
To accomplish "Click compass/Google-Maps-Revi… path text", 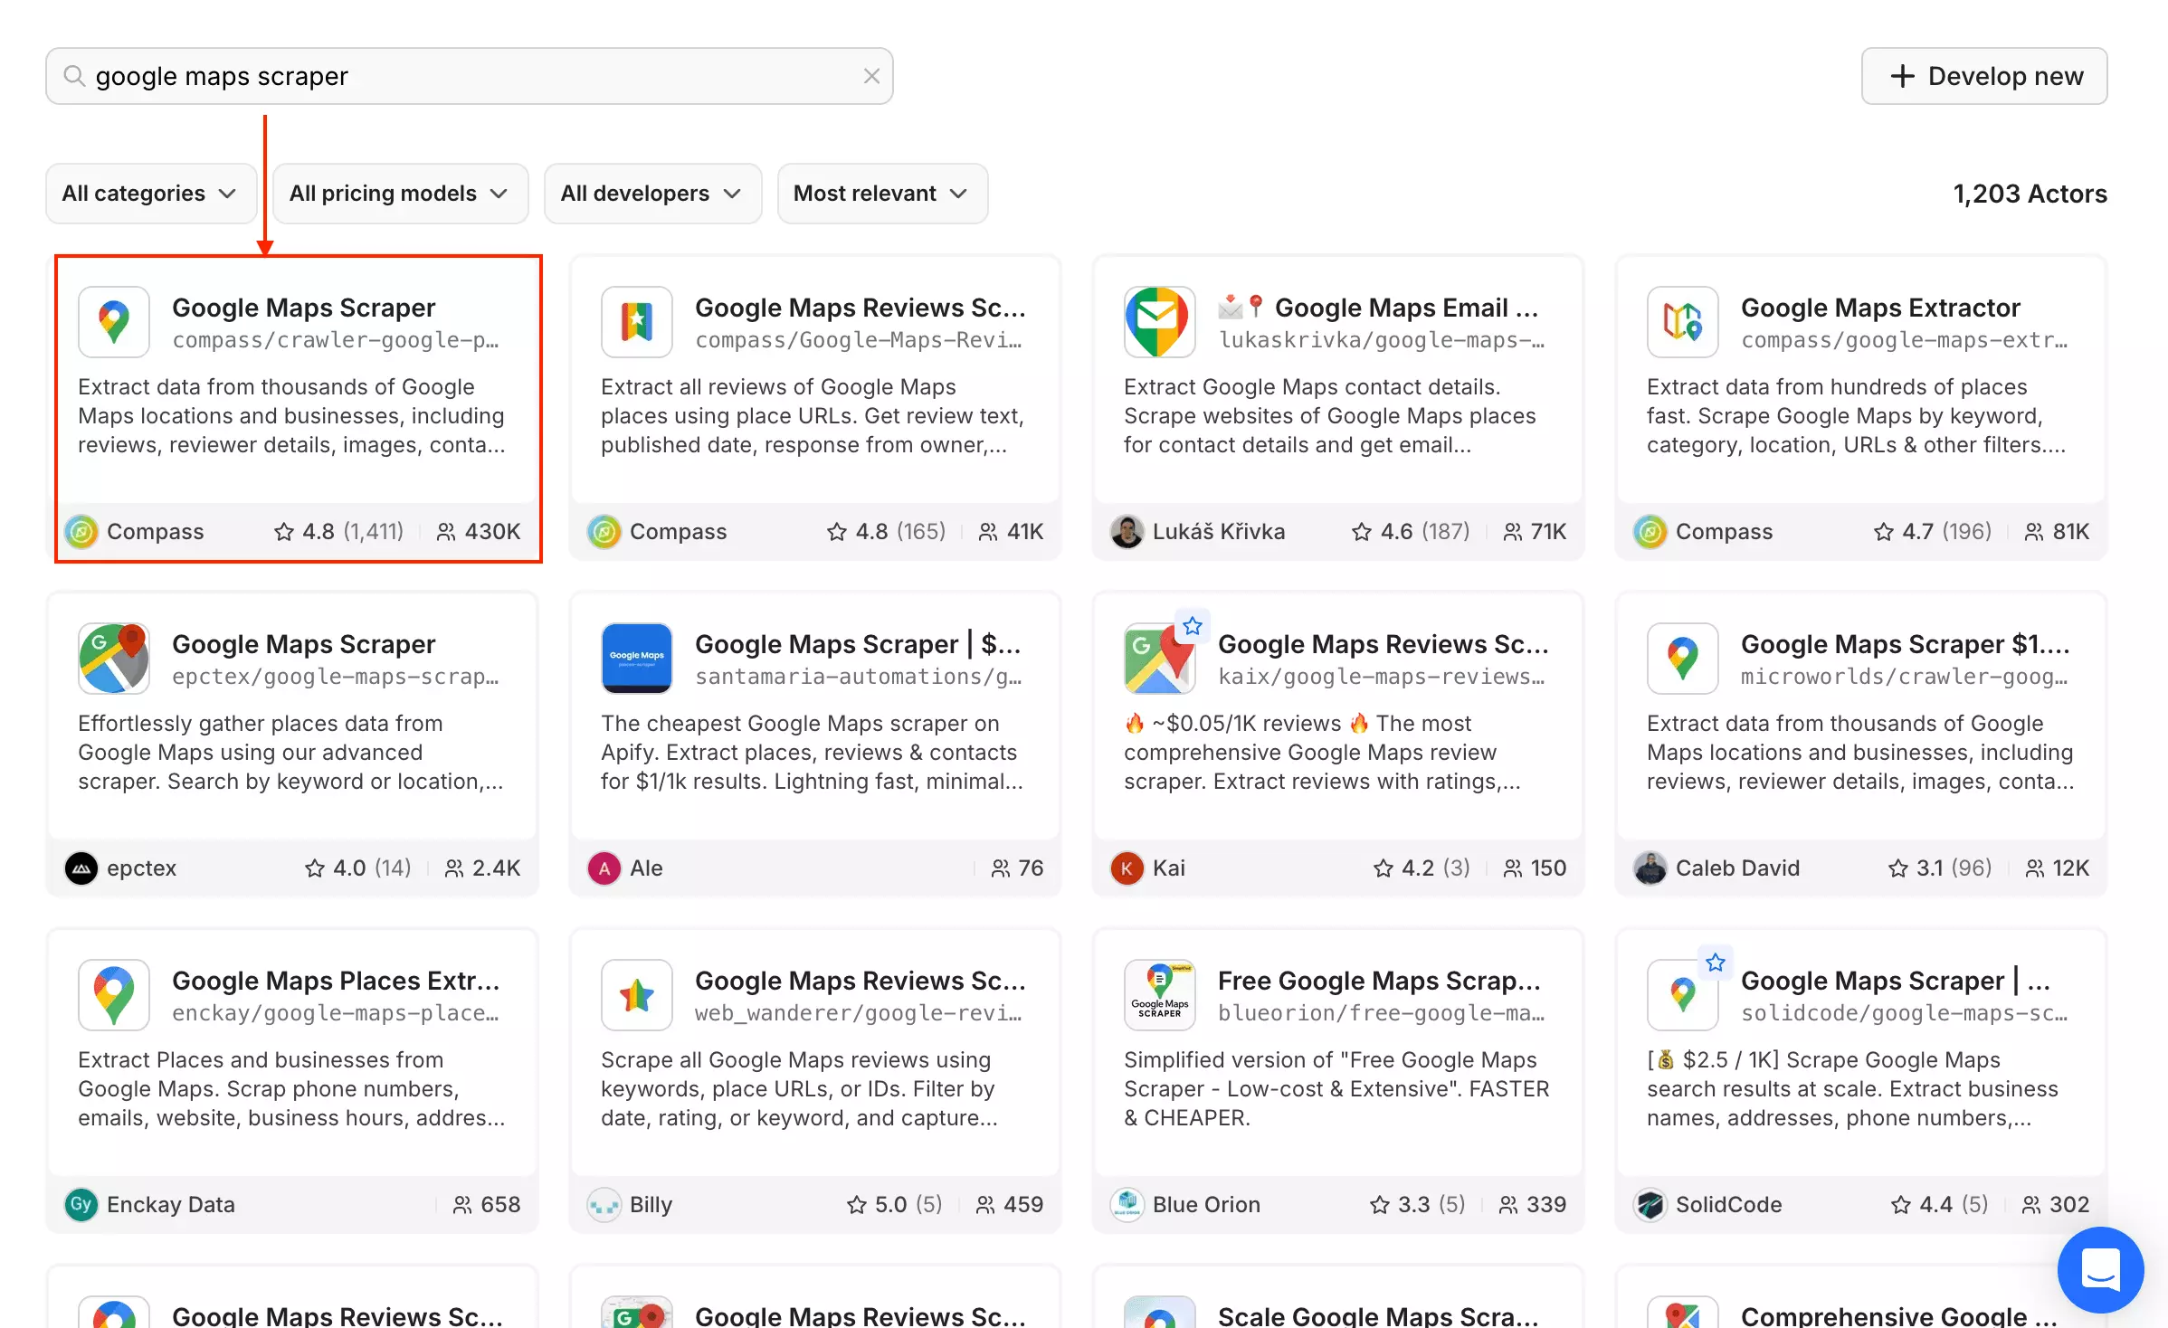I will pyautogui.click(x=859, y=340).
